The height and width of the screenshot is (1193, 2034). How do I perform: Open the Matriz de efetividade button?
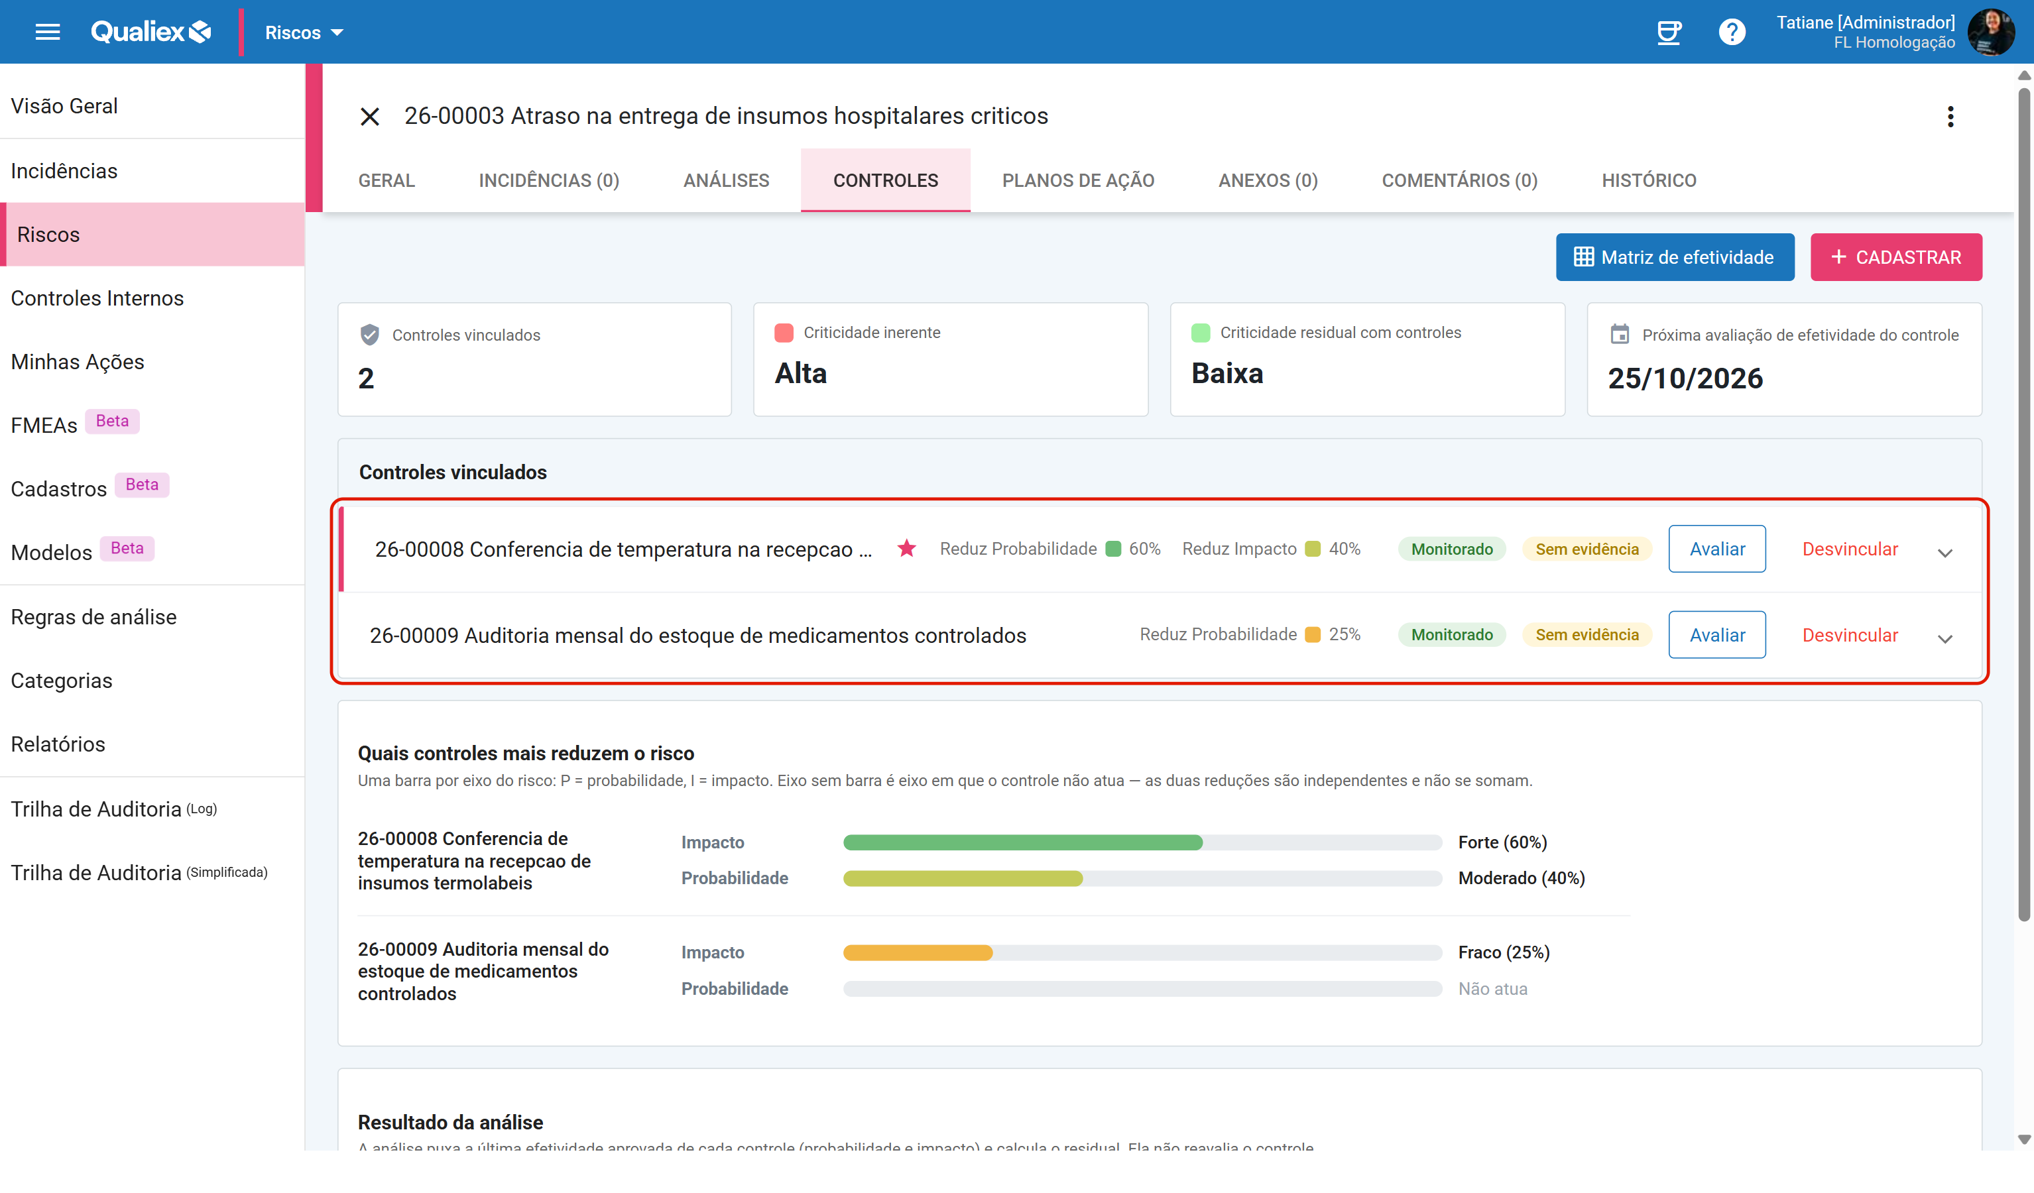(x=1675, y=257)
